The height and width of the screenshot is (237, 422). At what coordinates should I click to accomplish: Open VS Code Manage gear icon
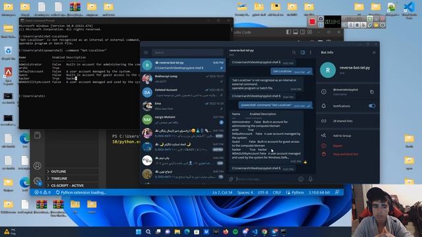coord(38,181)
